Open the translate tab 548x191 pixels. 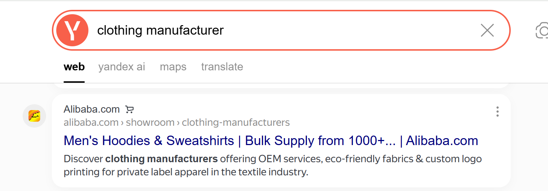pyautogui.click(x=222, y=67)
